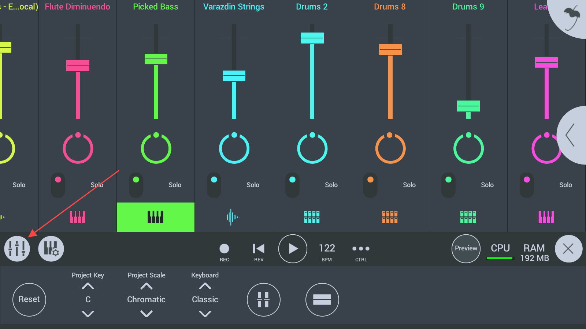Toggle mute on Picked Bass track
The height and width of the screenshot is (329, 586).
(x=136, y=185)
